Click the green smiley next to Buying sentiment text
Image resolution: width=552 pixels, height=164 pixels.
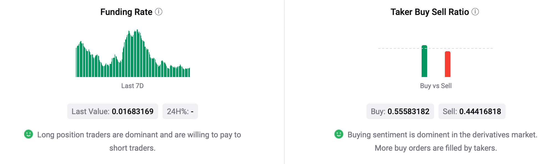click(339, 134)
